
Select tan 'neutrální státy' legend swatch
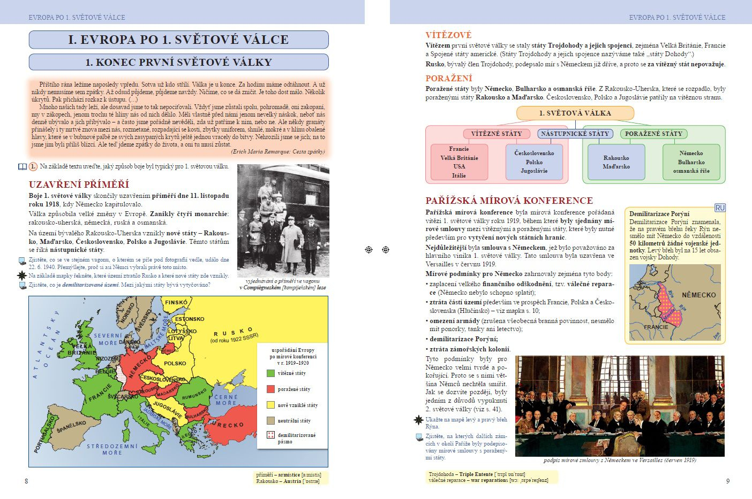270,420
